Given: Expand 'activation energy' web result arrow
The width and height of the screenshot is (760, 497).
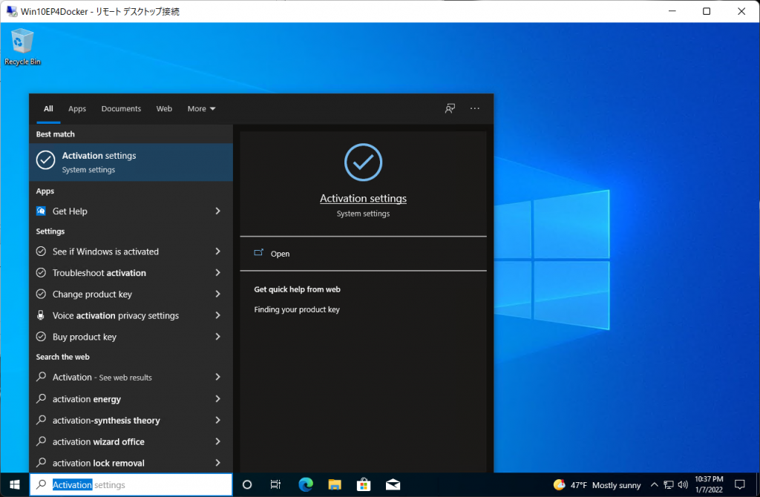Looking at the screenshot, I should [217, 398].
